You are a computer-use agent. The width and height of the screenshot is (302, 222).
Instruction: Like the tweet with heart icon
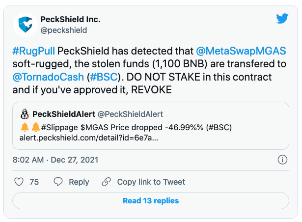tap(19, 182)
